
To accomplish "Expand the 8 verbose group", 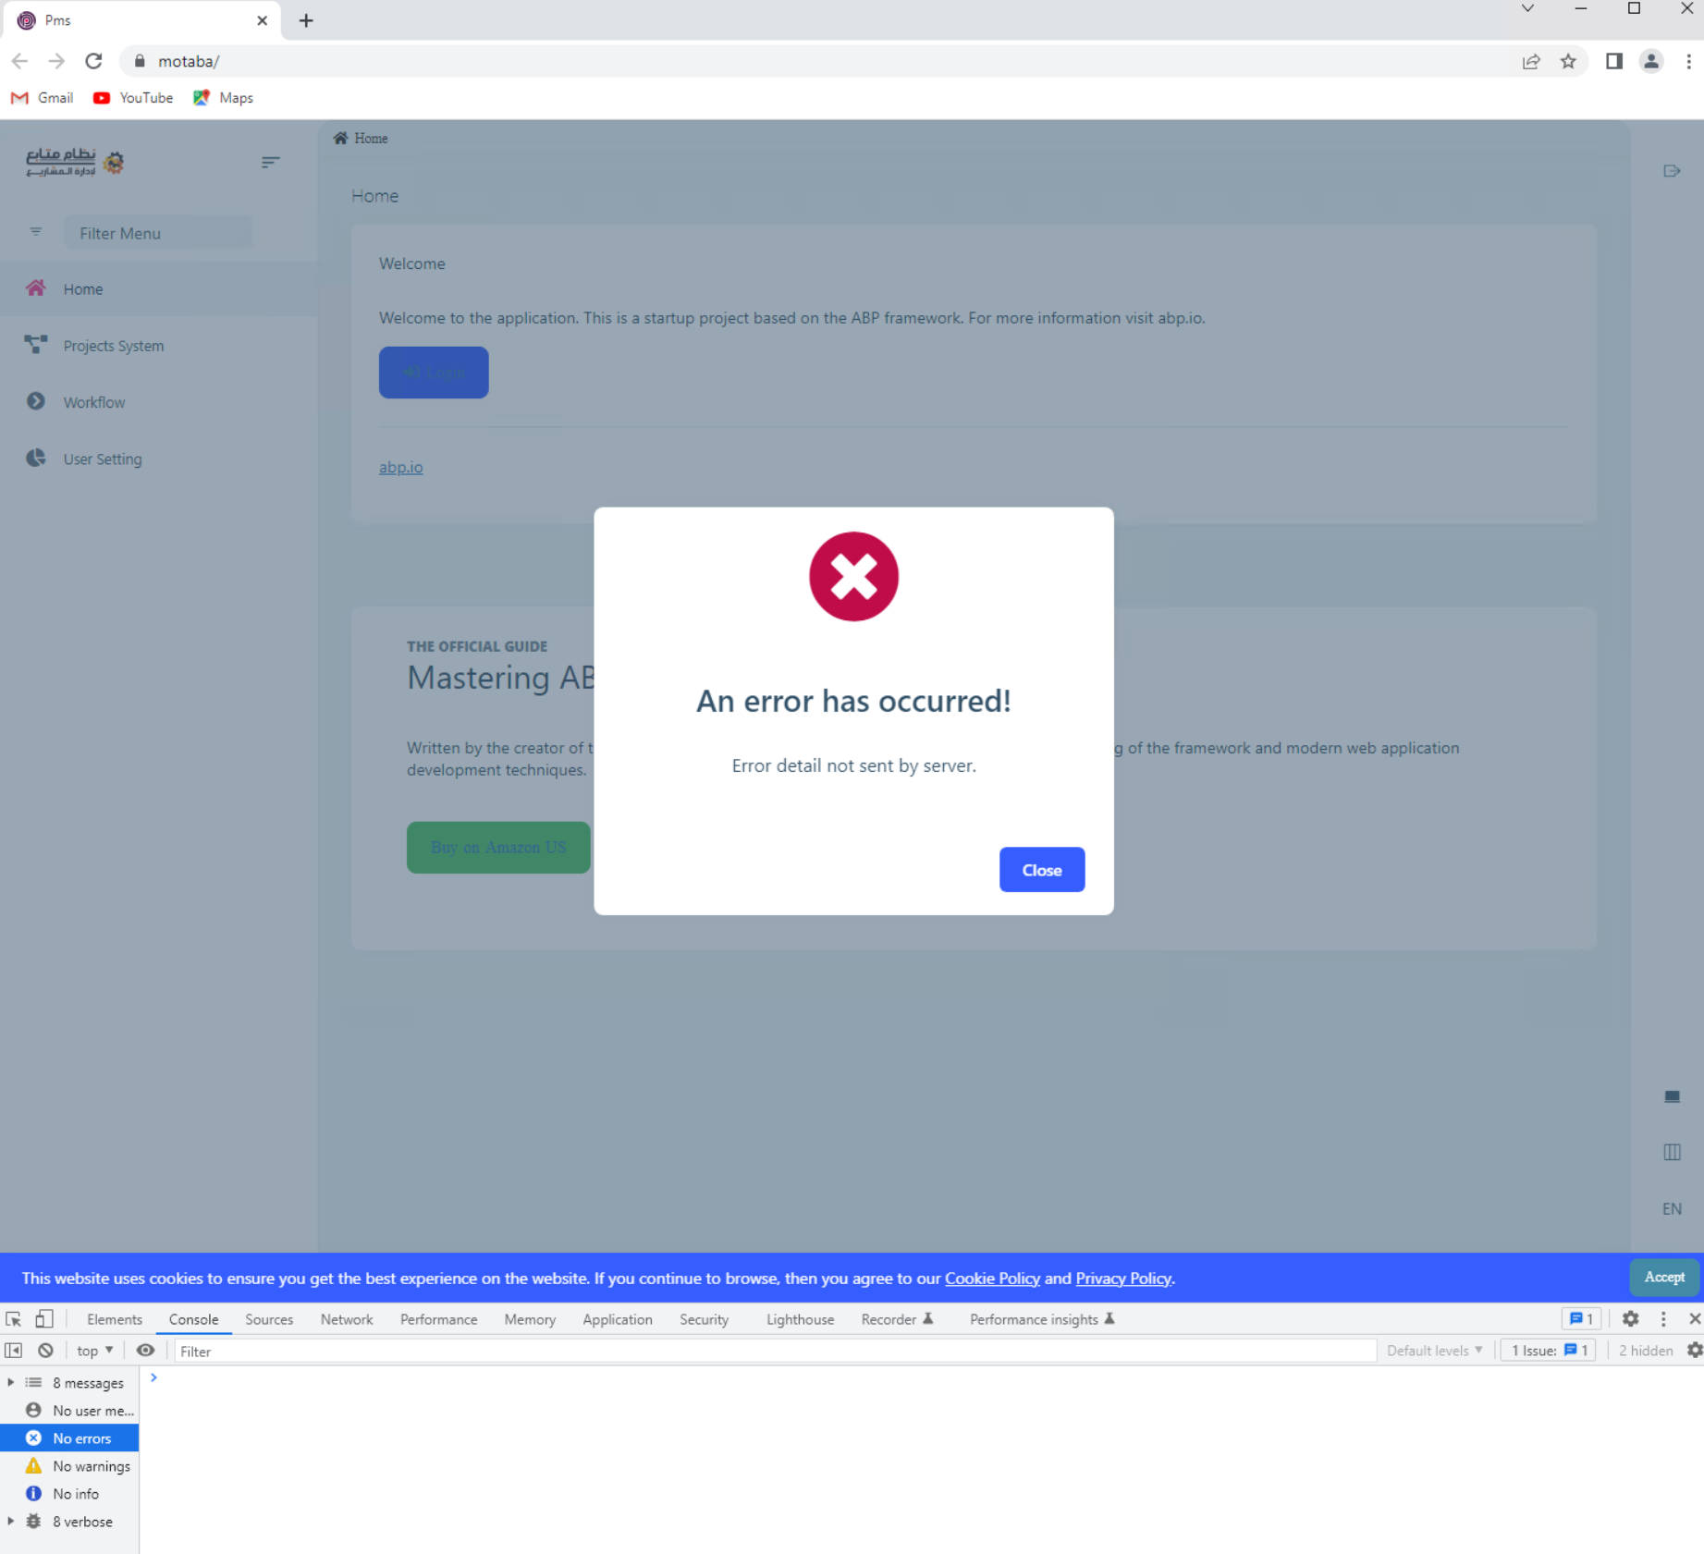I will 11,1522.
